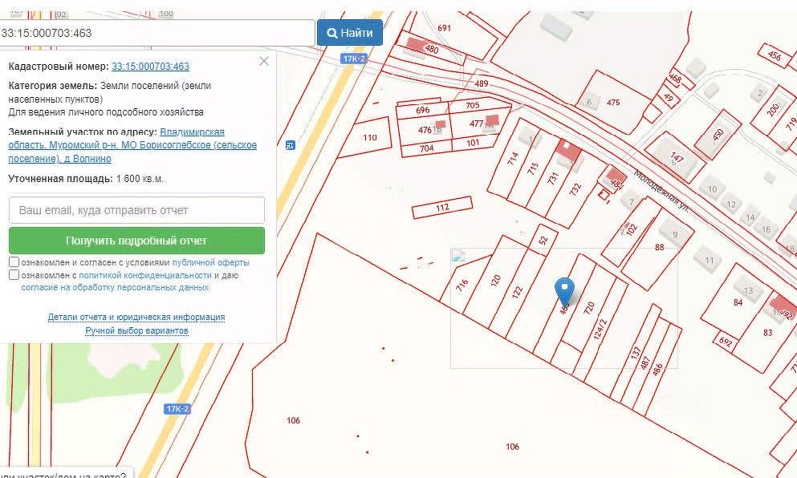Select parcel 475 on the map
The image size is (797, 478).
(613, 102)
